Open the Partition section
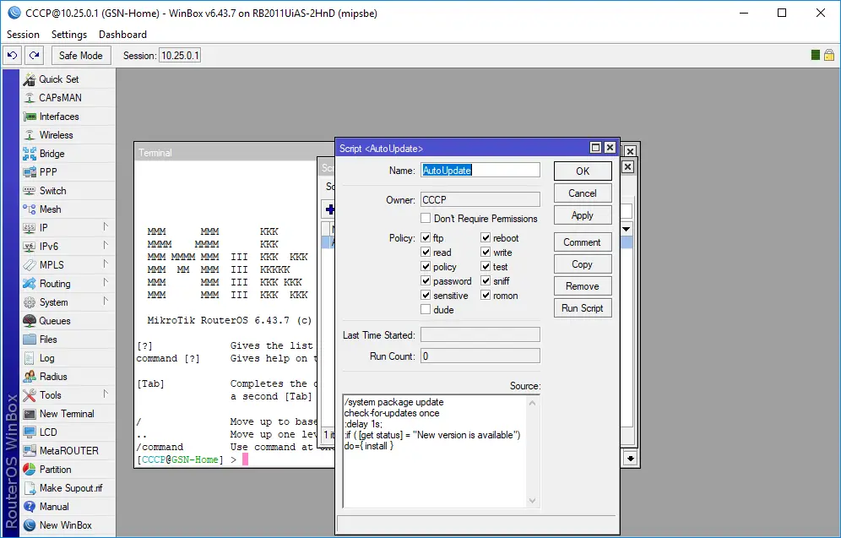The image size is (841, 538). (68, 470)
